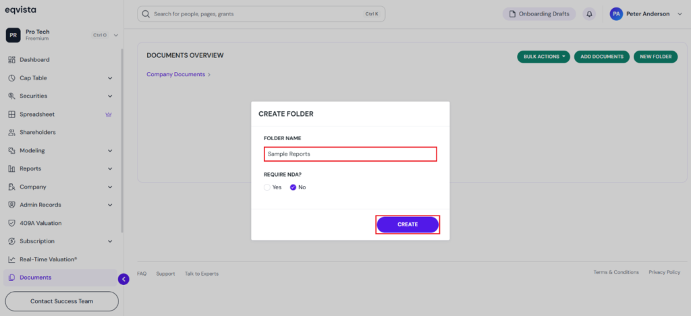
Task: Click the search people, pages, grants box
Action: 261,14
